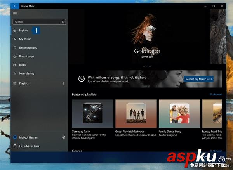Minimize the Groove Music window
Screen dimensions: 233x170
(x=205, y=6)
